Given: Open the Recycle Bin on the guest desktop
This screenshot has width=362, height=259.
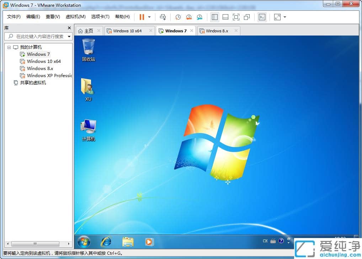Looking at the screenshot, I should [x=87, y=48].
